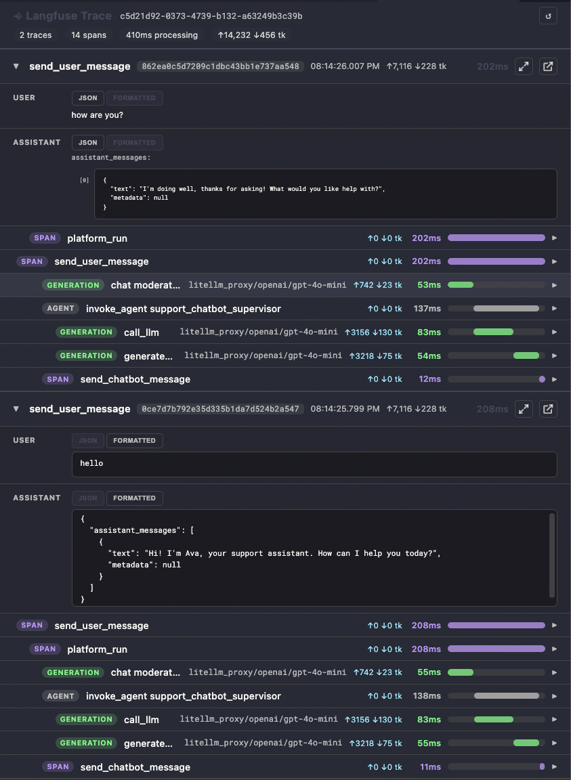This screenshot has height=780, width=571.
Task: Select FORMATTED view for first assistant response
Action: tap(134, 142)
